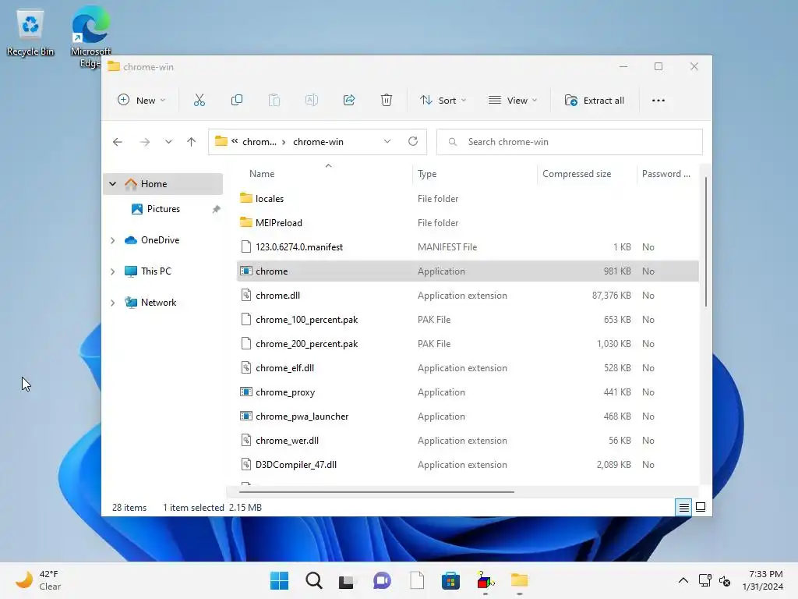Select the chrome_pwa_launcher application icon
Image resolution: width=798 pixels, height=599 pixels.
(245, 416)
